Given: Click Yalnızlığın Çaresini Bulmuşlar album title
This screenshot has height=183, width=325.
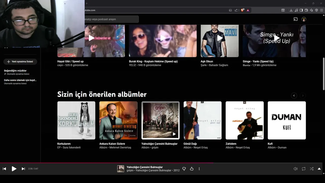Looking at the screenshot, I should point(159,144).
